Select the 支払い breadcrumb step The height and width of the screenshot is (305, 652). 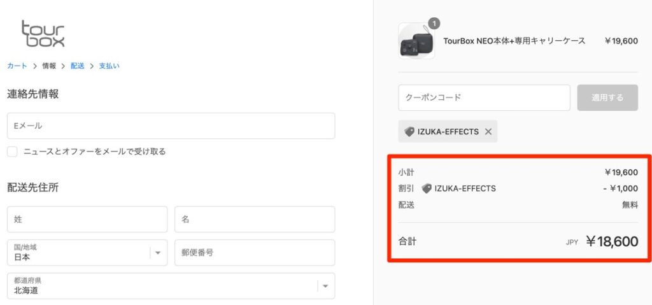pos(109,66)
